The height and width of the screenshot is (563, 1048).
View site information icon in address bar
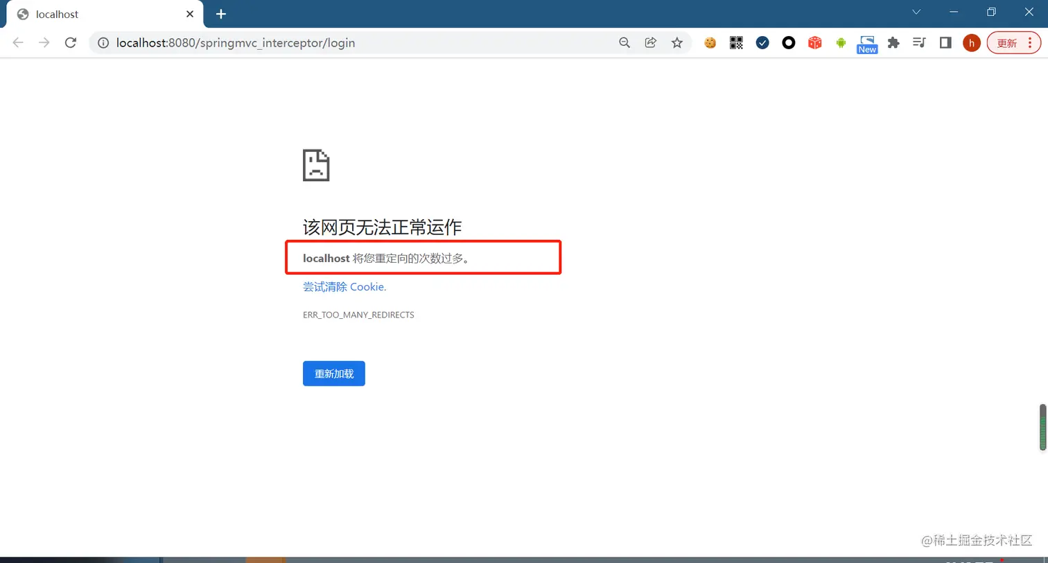(x=103, y=43)
